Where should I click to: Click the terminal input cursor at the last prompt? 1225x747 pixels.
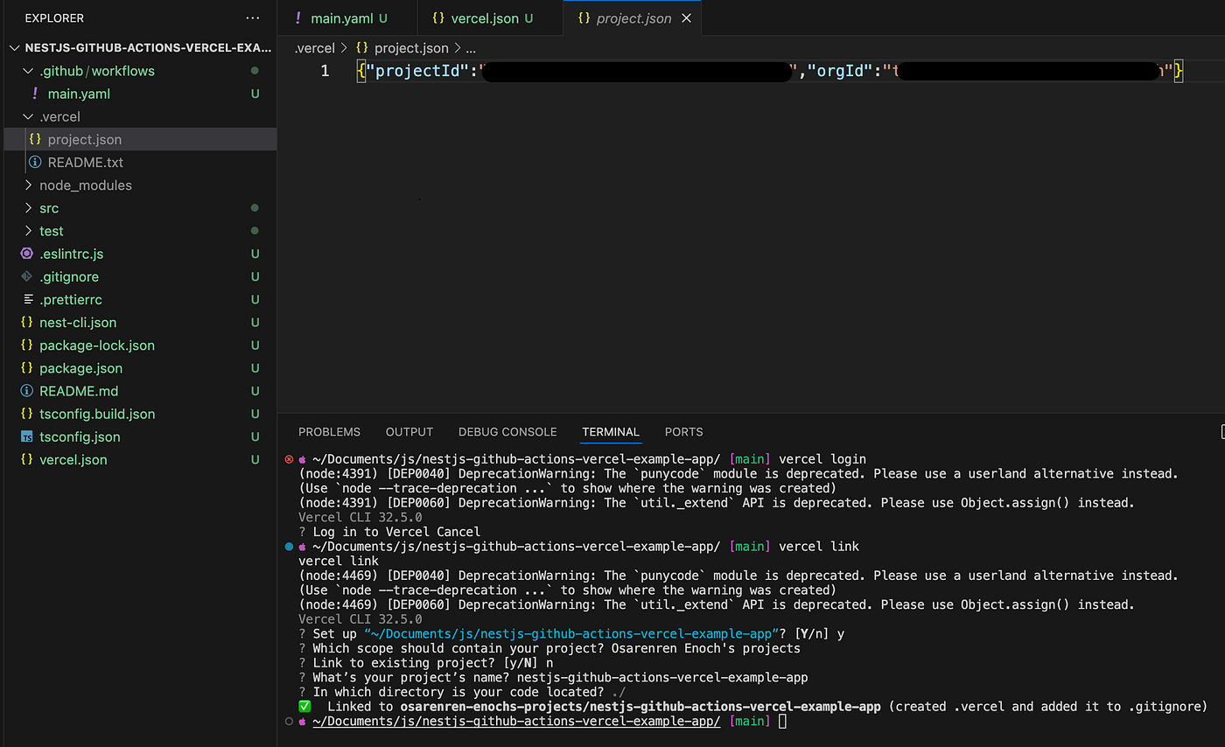coord(782,721)
